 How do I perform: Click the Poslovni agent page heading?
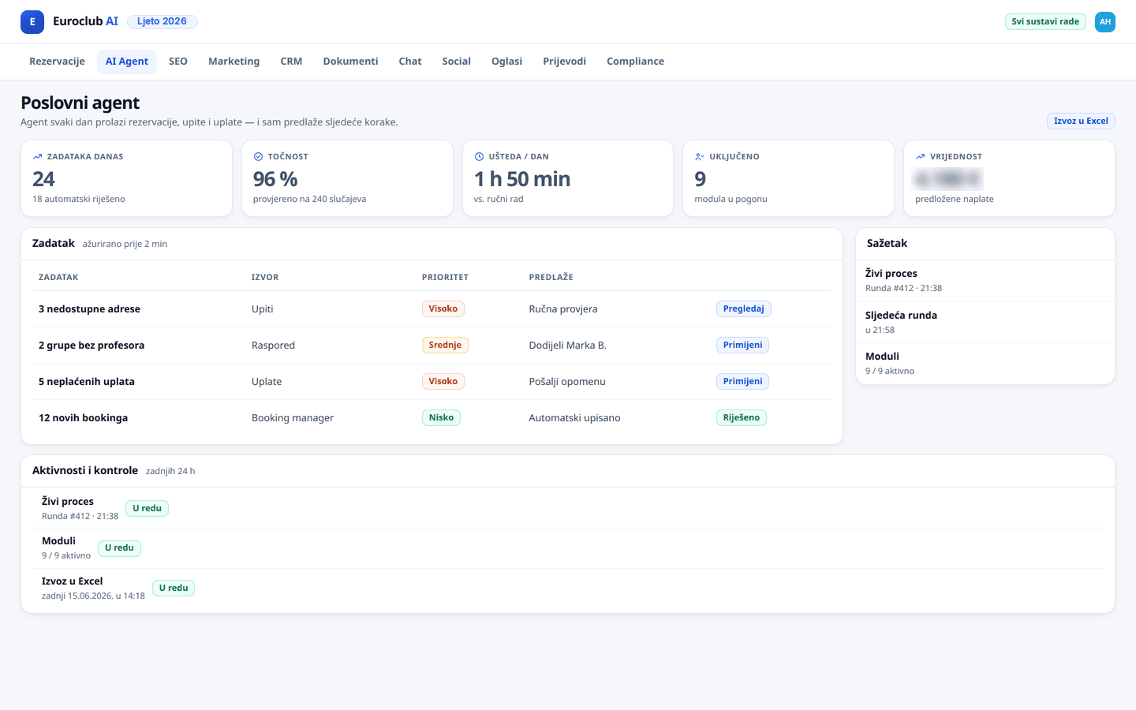[80, 103]
